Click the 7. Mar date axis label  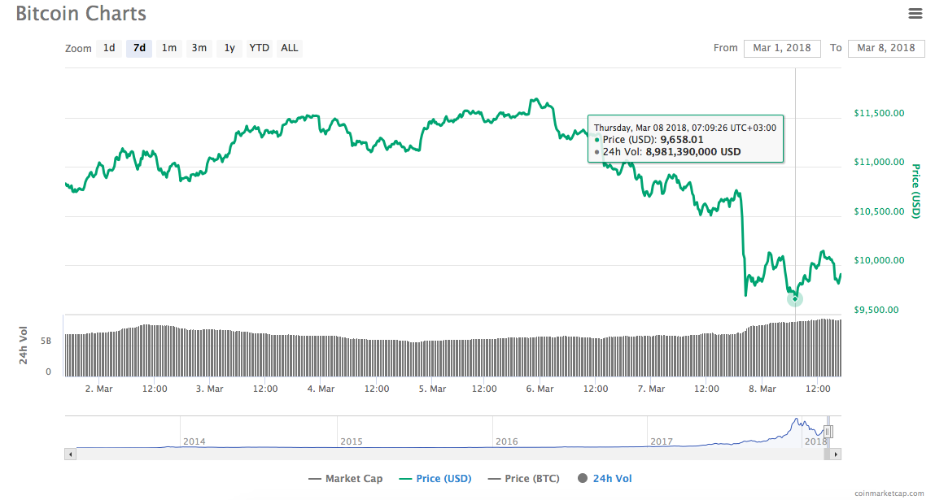point(651,389)
